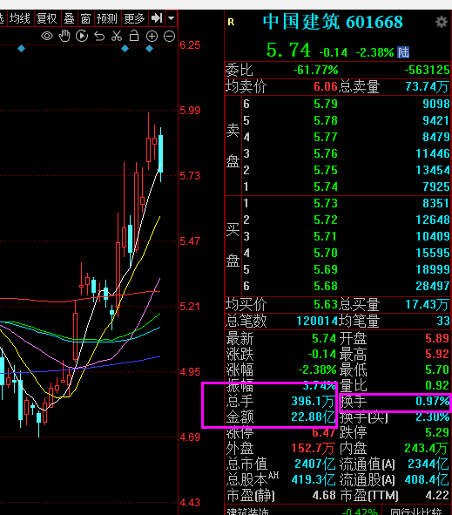Screen dimensions: 452x515
Task: Click the 叠 overlay toolbar item
Action: (69, 18)
